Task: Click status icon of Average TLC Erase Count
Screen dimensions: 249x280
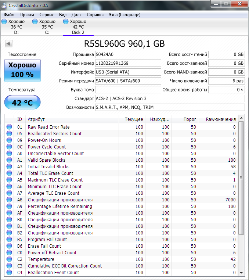Action: pyautogui.click(x=9, y=193)
